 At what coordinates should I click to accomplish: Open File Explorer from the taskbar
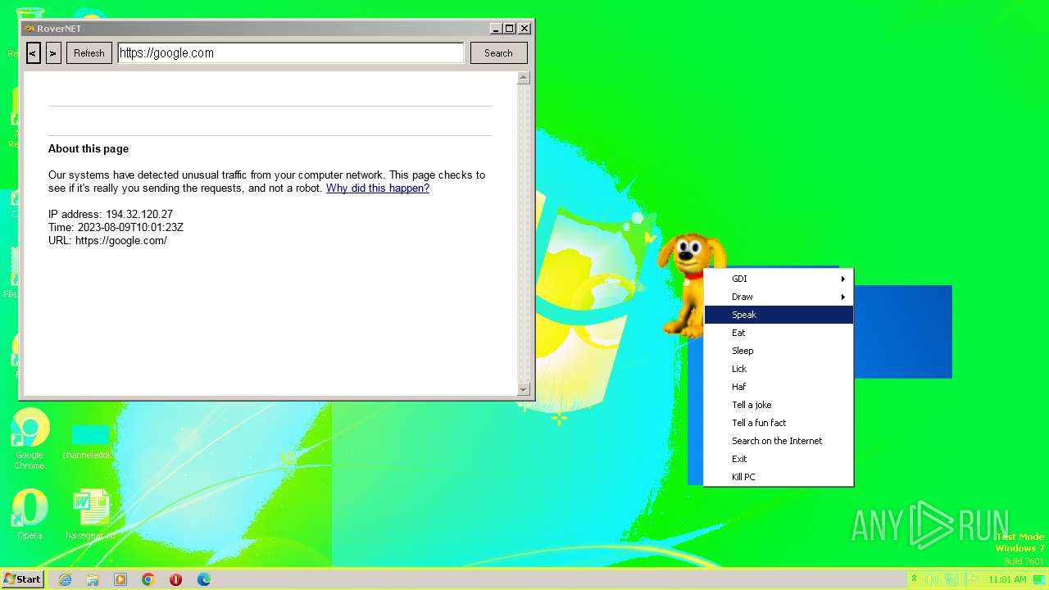(93, 579)
